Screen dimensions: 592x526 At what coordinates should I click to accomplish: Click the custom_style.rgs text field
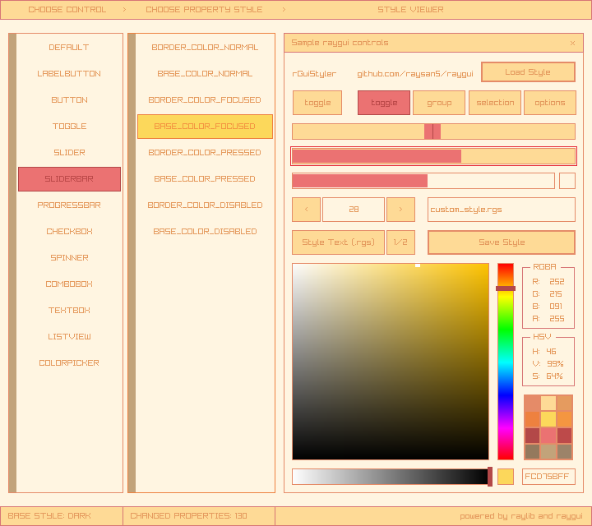501,210
